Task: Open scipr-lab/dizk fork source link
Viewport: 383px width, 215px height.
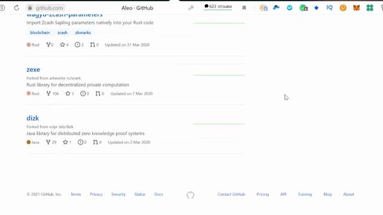Action: 61,127
